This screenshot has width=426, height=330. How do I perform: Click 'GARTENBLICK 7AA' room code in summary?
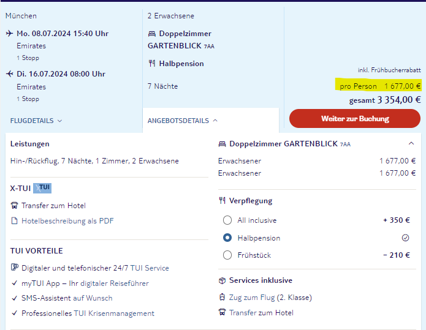click(x=181, y=45)
